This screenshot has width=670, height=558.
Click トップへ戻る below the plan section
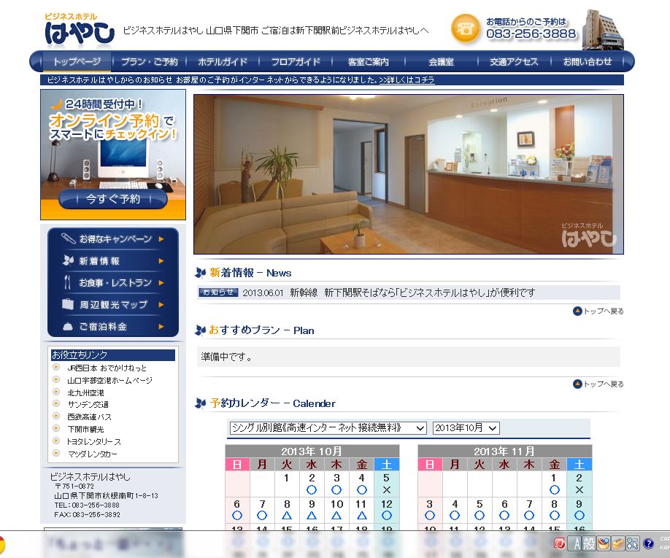[x=598, y=384]
